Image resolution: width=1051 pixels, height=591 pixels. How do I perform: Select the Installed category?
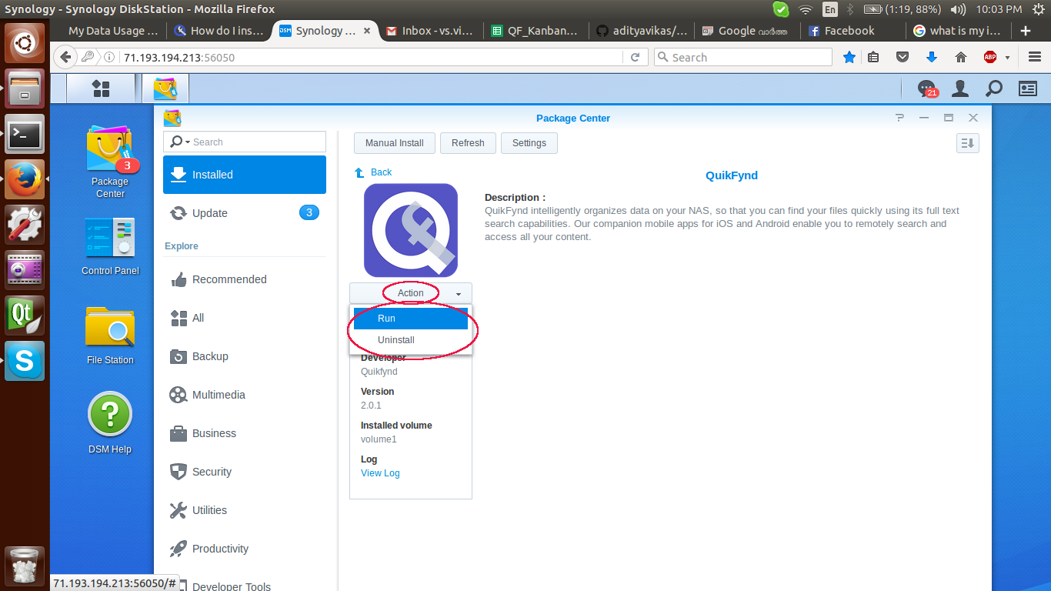tap(245, 175)
